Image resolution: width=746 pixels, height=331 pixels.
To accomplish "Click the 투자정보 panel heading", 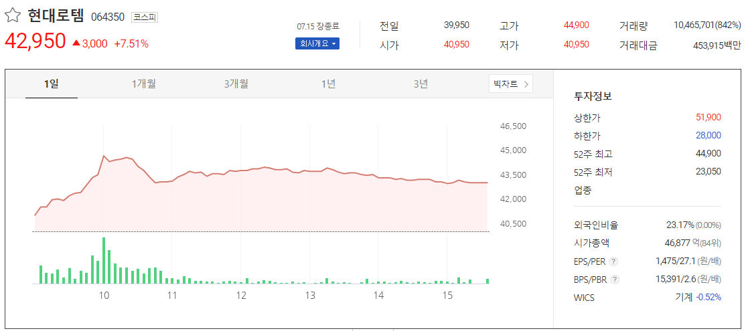I will (x=593, y=96).
